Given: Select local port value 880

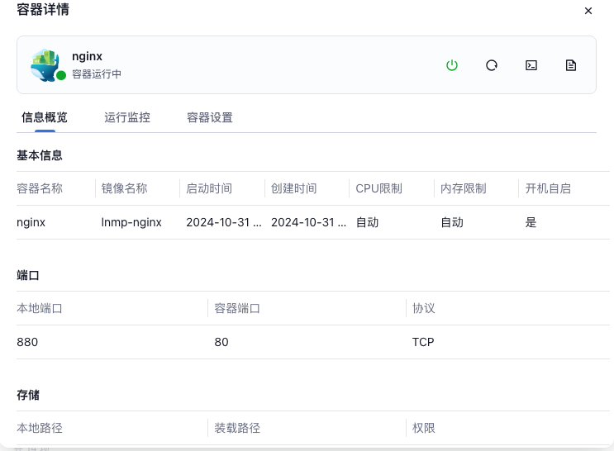Looking at the screenshot, I should tap(27, 342).
